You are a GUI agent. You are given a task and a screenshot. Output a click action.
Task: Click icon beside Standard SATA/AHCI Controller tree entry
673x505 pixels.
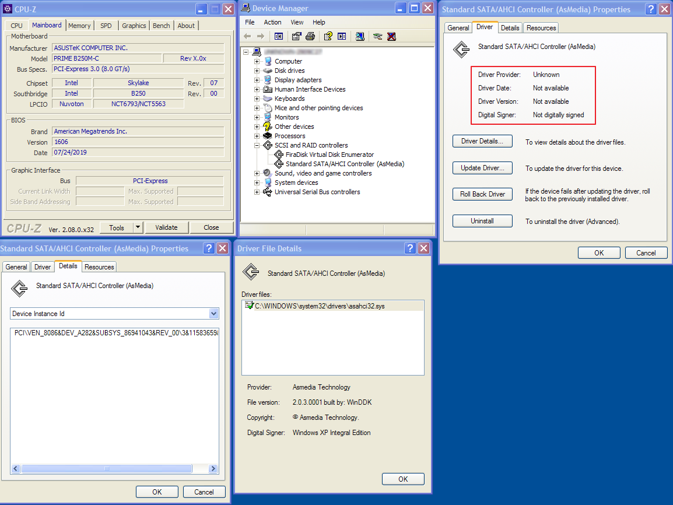[x=279, y=164]
